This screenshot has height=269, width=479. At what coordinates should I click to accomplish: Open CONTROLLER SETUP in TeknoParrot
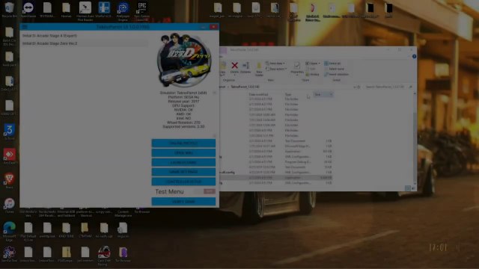pyautogui.click(x=183, y=182)
